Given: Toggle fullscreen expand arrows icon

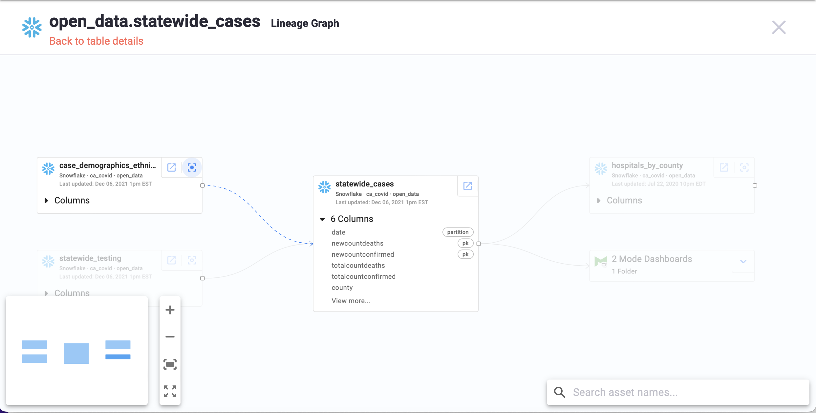Looking at the screenshot, I should tap(170, 391).
